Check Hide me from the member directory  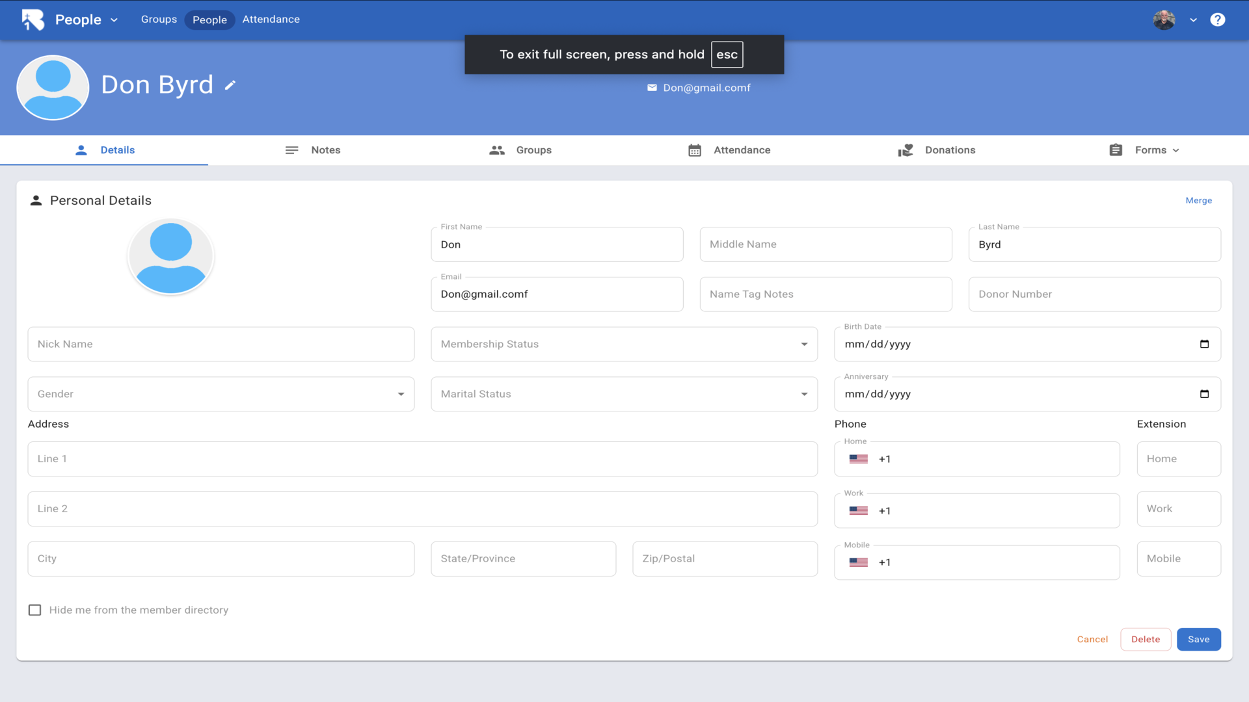[35, 610]
